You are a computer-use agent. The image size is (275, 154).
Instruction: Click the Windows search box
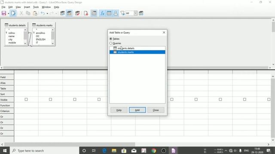click(x=45, y=151)
